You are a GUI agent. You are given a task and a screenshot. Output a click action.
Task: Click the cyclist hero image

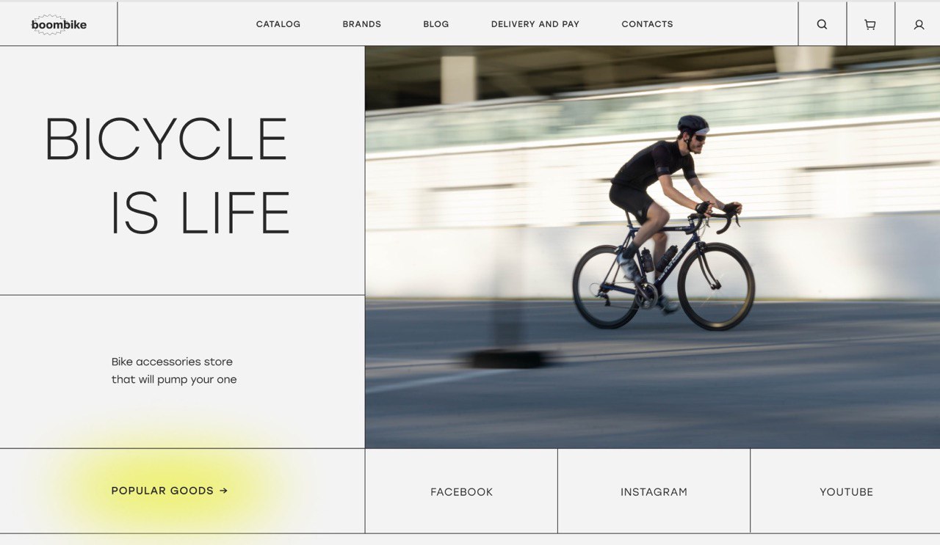652,247
